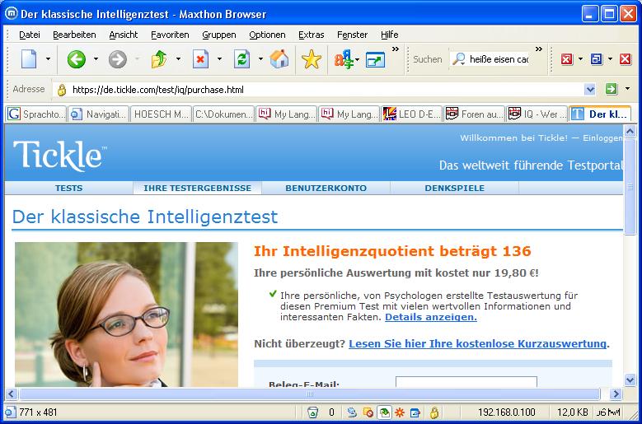Click the grey Forward arrow button
The height and width of the screenshot is (424, 642).
(118, 59)
